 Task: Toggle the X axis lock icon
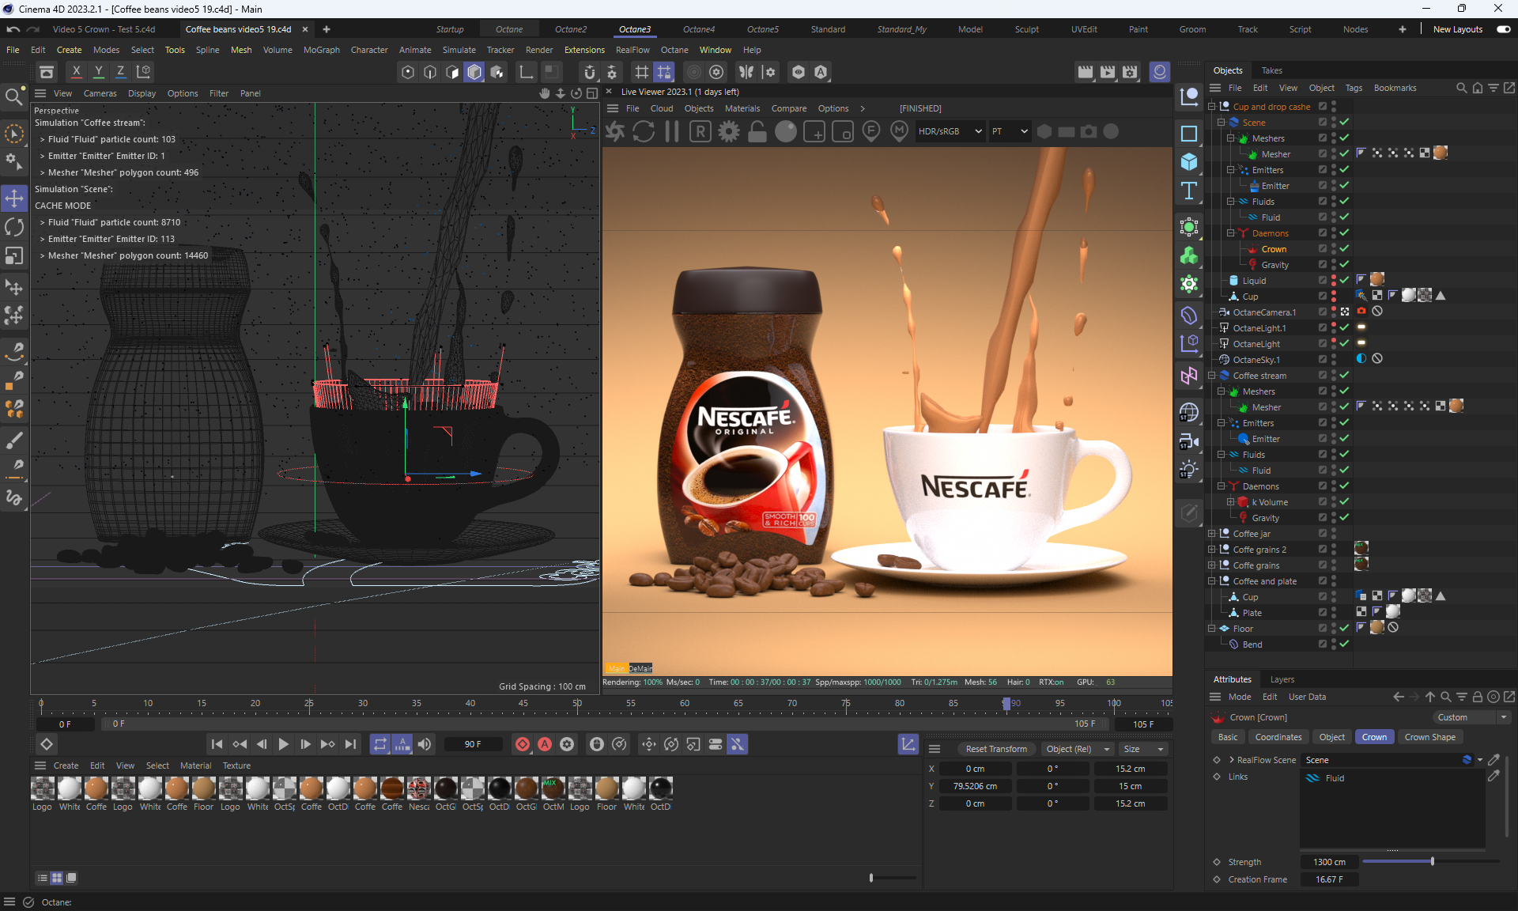(x=76, y=71)
